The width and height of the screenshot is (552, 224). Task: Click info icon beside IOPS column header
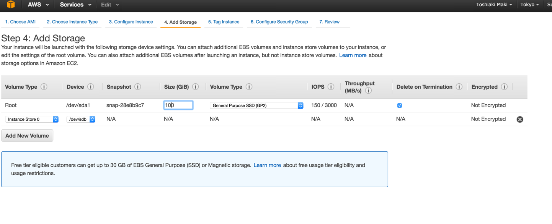pyautogui.click(x=331, y=87)
